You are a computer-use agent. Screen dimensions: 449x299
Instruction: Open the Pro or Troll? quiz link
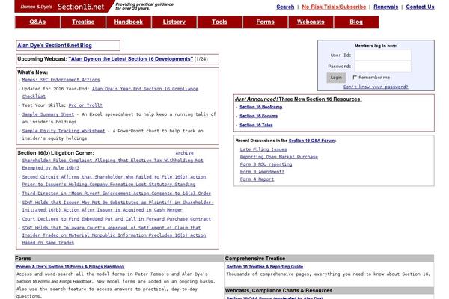click(x=85, y=105)
